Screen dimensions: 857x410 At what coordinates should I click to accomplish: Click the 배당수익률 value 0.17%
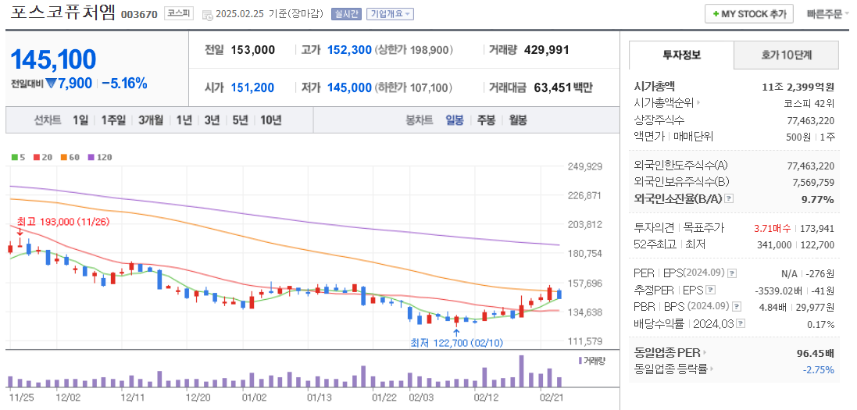[x=821, y=324]
